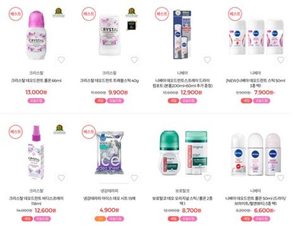Click orange 1+1 tag on deo sheet
Screen dimensions: 300x226
(100, 219)
